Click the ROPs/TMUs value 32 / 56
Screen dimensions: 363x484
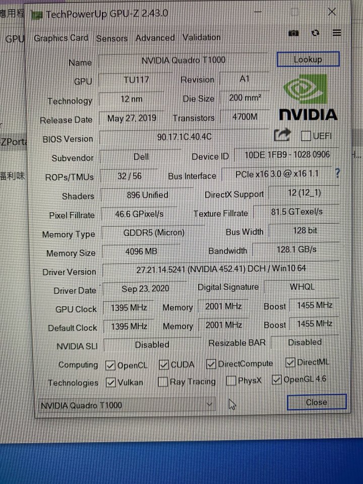tap(130, 176)
